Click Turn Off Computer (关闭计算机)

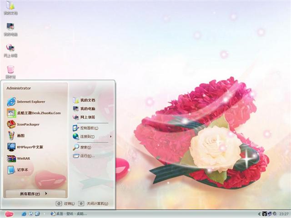pos(93,203)
